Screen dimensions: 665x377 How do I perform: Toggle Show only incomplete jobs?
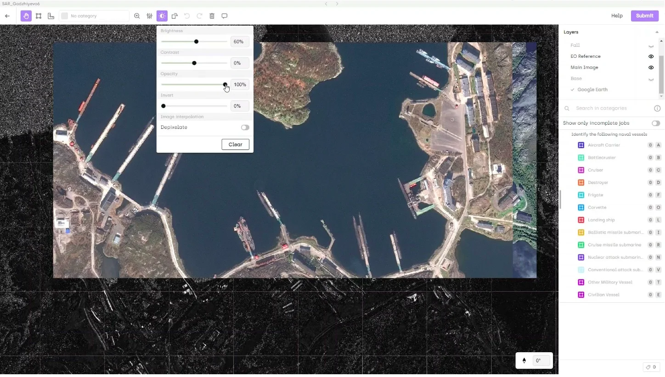click(655, 123)
